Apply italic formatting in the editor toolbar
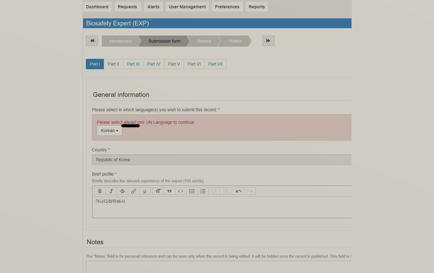434x273 pixels. coord(111,191)
